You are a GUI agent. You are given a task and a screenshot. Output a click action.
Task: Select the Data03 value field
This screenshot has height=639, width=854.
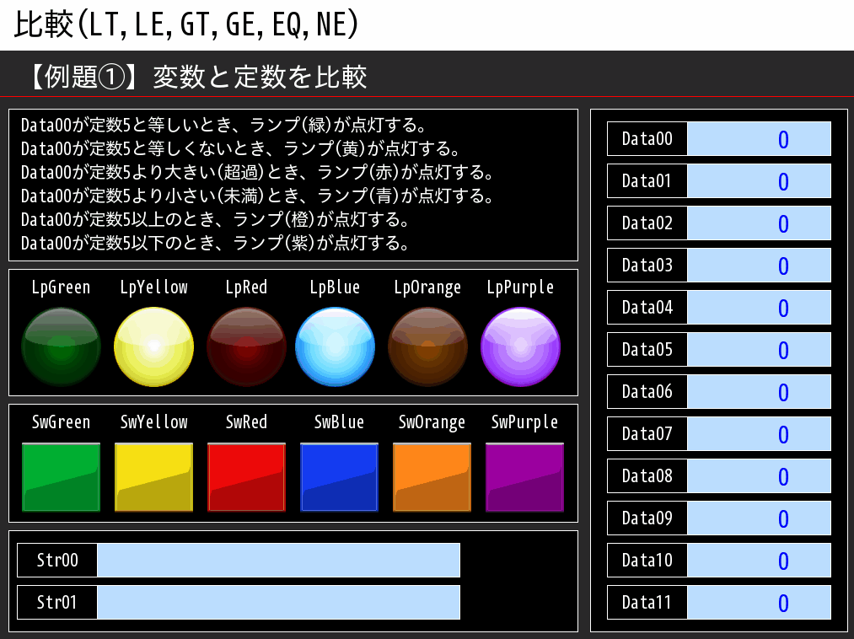(759, 266)
